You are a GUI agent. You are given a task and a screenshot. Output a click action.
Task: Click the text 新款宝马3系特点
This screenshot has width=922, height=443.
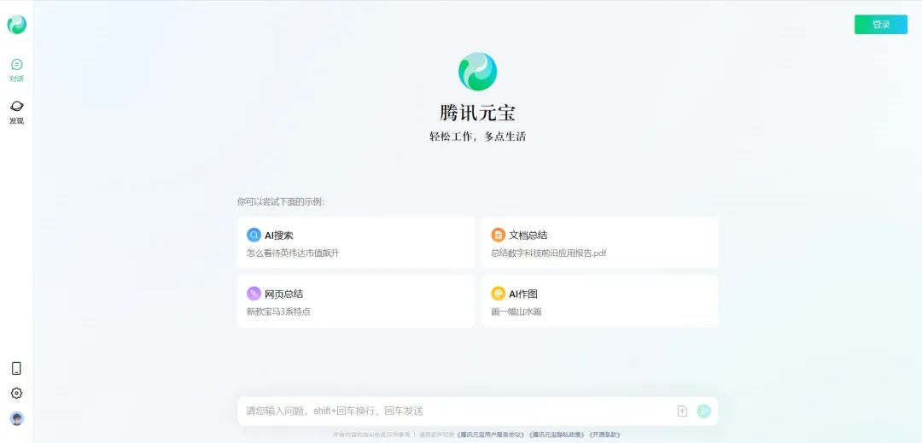tap(278, 312)
